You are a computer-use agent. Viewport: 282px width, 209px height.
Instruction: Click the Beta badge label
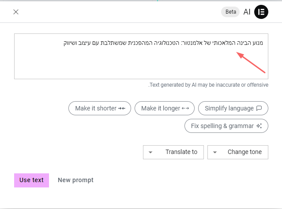[230, 12]
